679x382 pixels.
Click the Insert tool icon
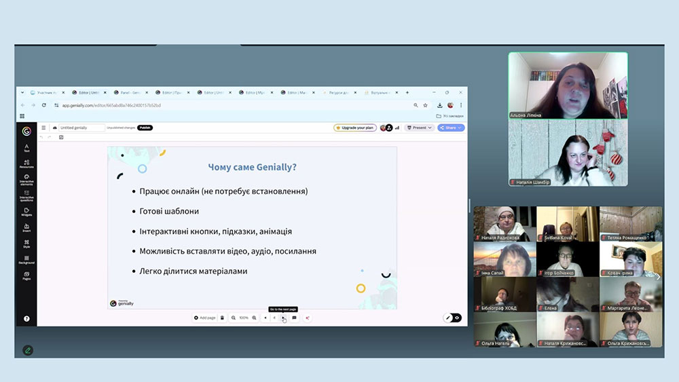click(x=26, y=227)
